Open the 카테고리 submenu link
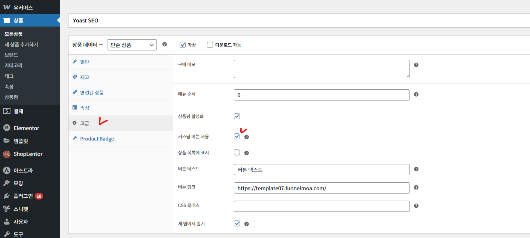This screenshot has width=530, height=238. [x=13, y=65]
